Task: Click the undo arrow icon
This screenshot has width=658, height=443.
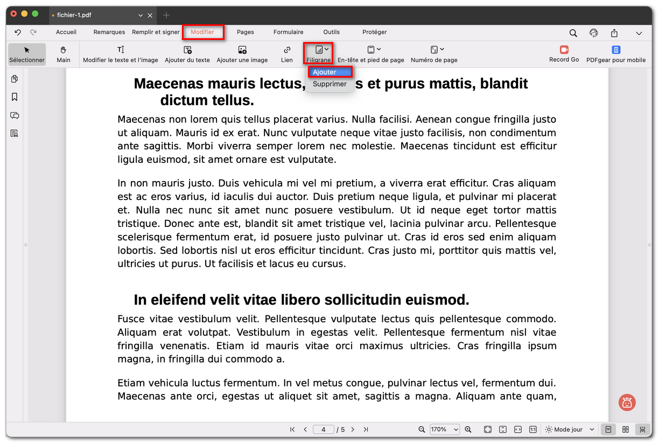Action: coord(18,33)
